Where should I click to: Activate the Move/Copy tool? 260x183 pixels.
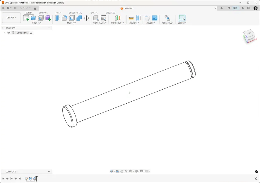coord(86,18)
